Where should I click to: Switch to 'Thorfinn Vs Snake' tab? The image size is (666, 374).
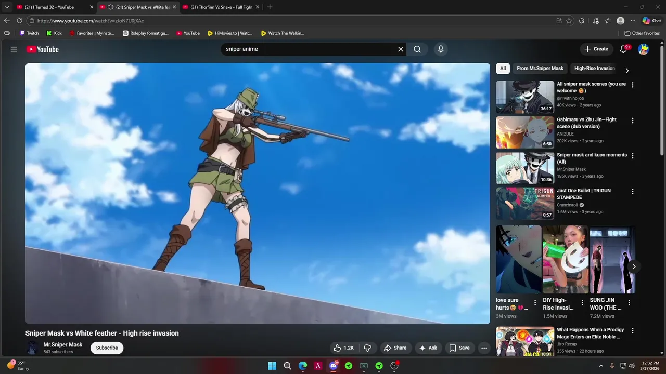pyautogui.click(x=221, y=7)
